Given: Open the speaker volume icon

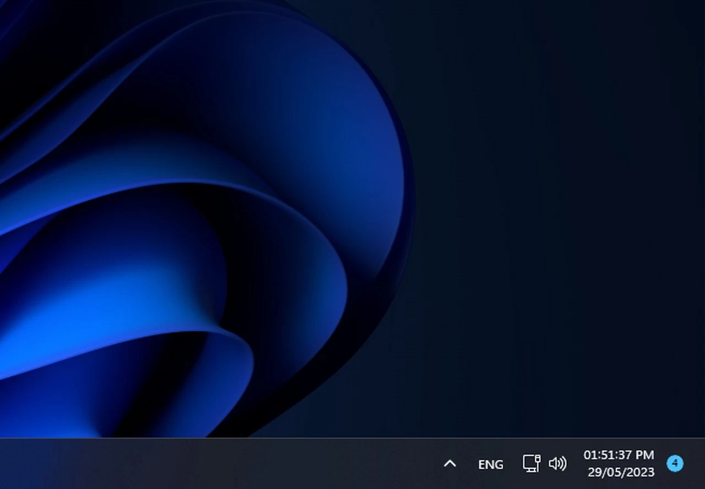Looking at the screenshot, I should tap(557, 464).
